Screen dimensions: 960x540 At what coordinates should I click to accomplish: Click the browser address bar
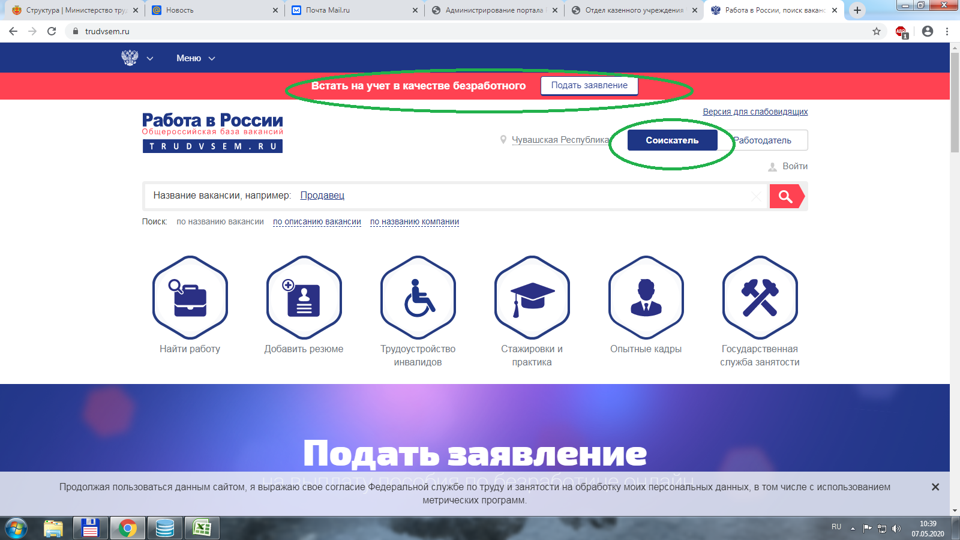click(x=468, y=31)
